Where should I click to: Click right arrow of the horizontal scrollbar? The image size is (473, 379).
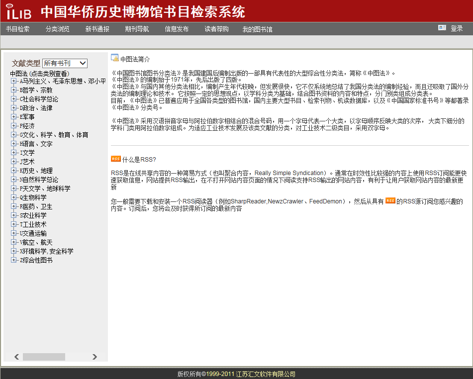(x=95, y=357)
